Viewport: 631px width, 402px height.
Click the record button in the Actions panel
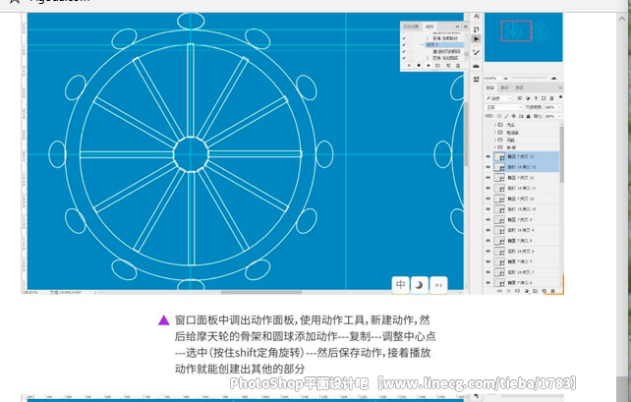[x=419, y=65]
